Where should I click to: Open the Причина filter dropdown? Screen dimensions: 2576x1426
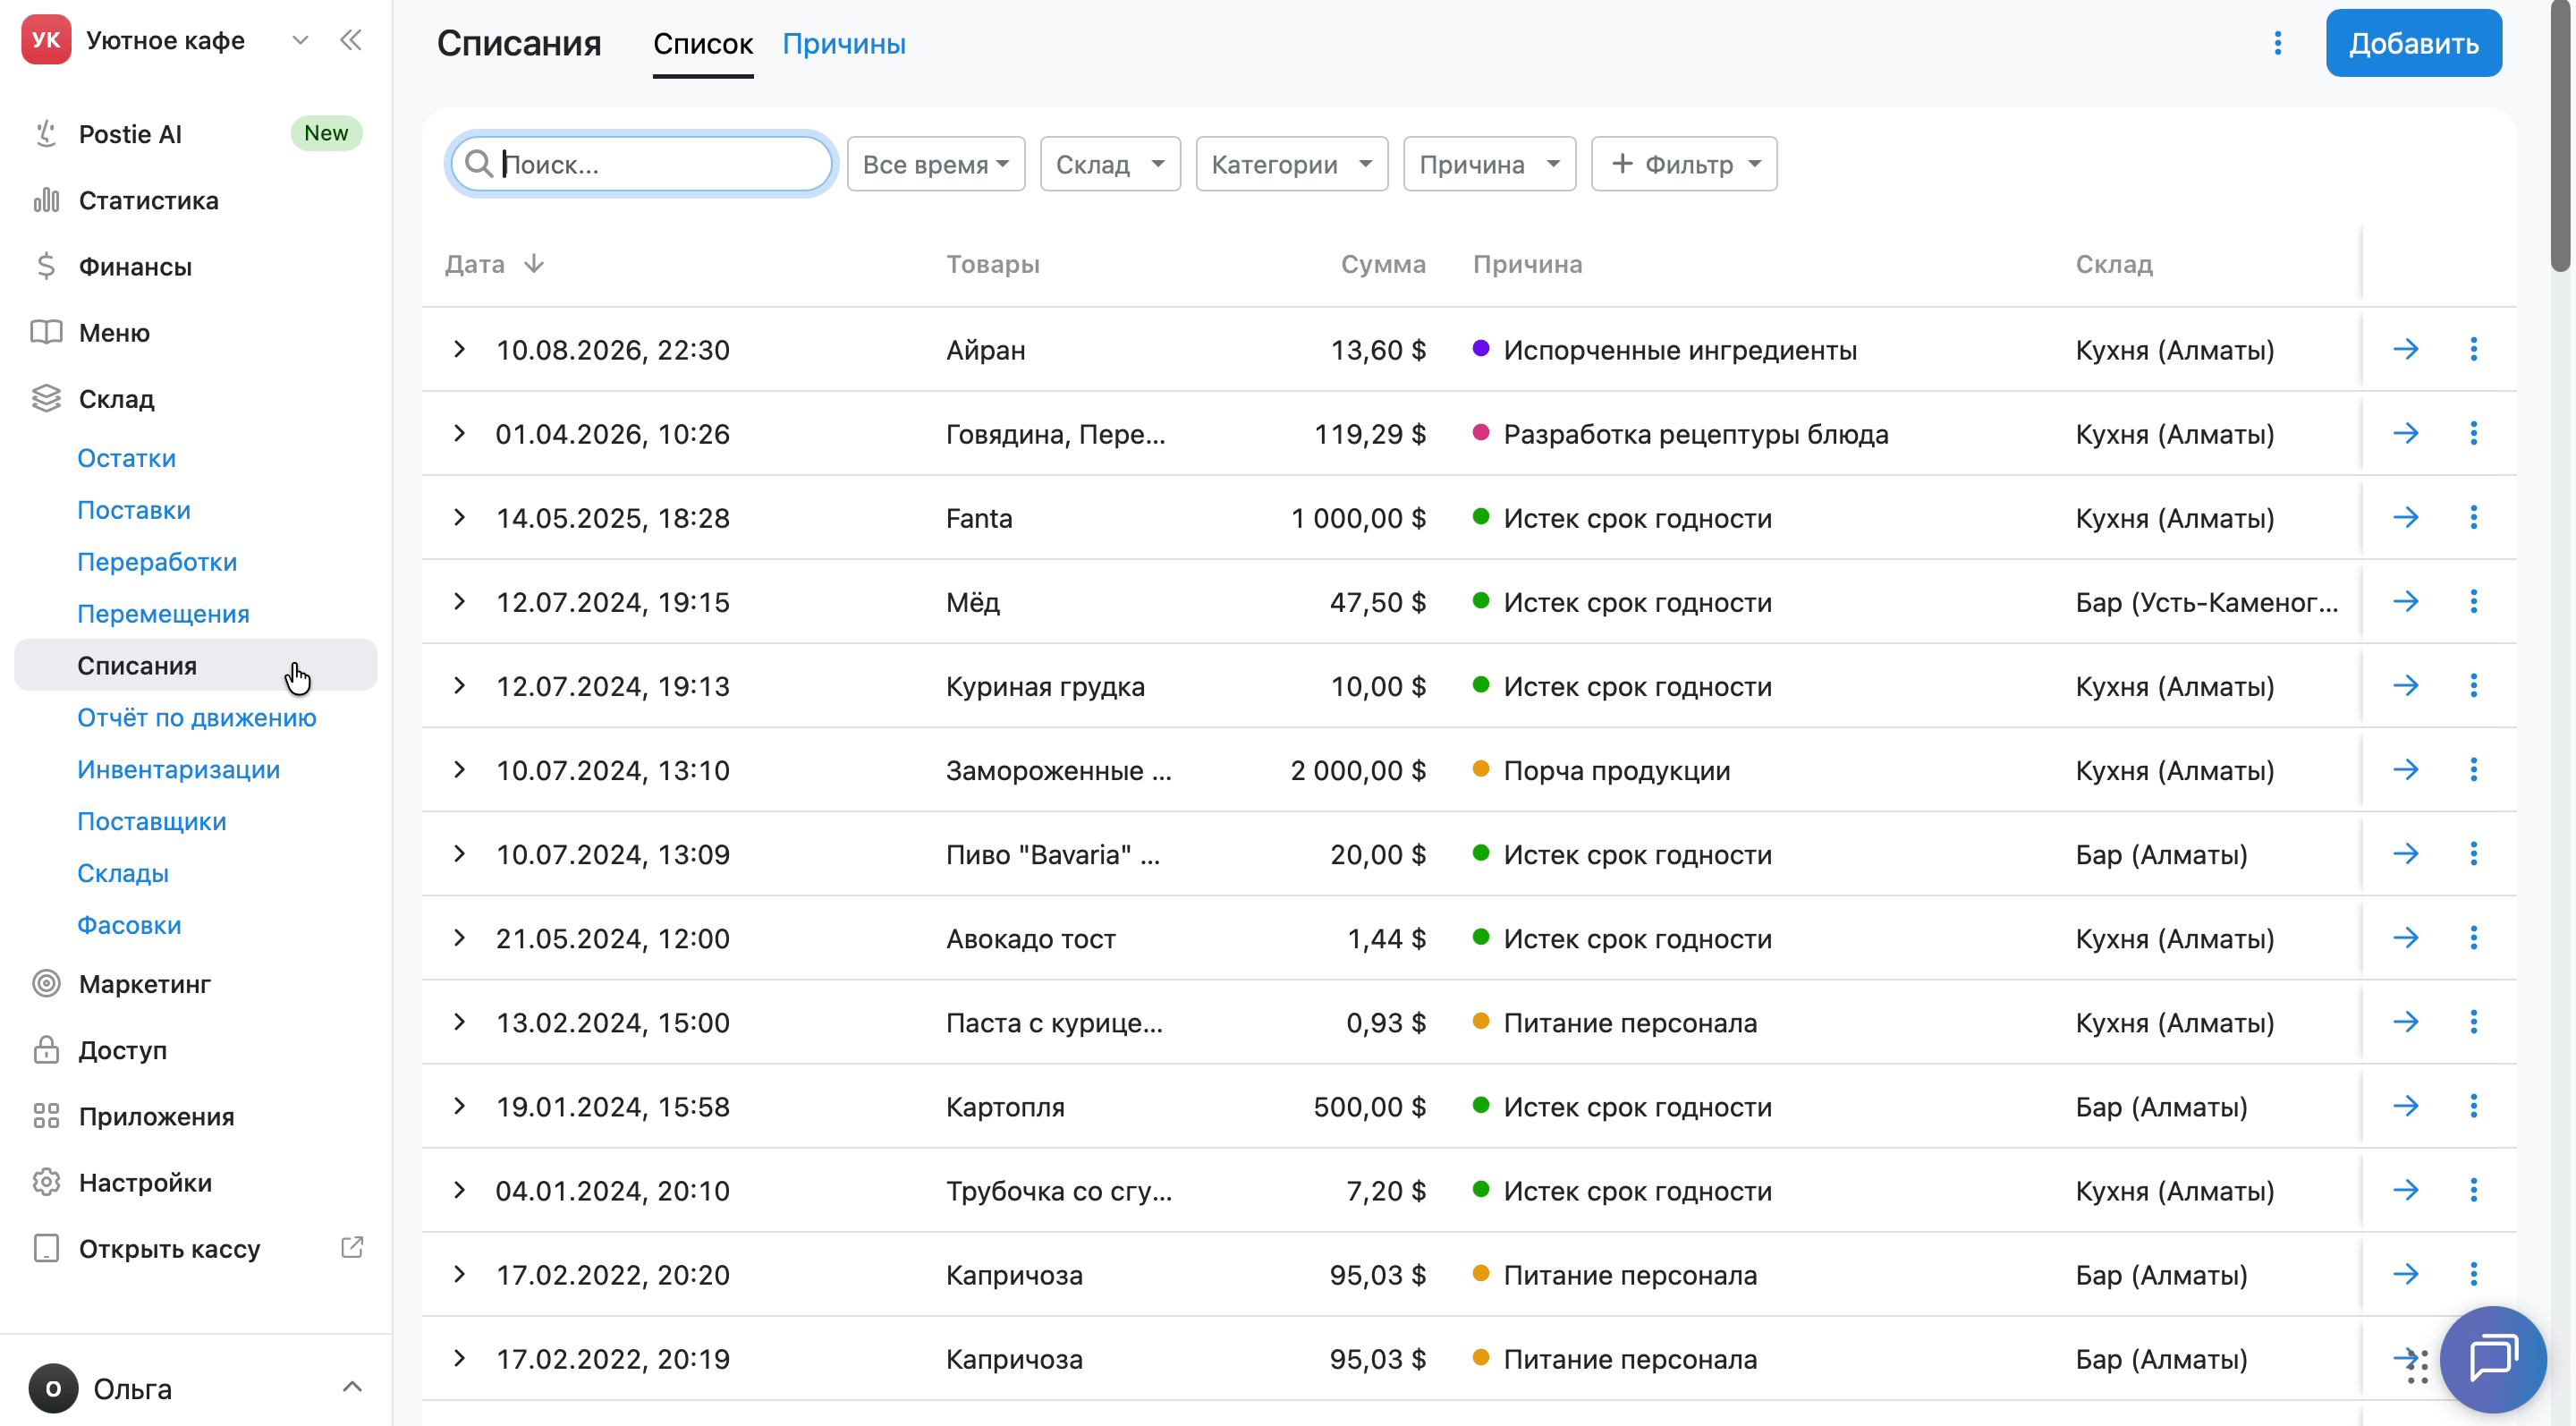click(1489, 164)
